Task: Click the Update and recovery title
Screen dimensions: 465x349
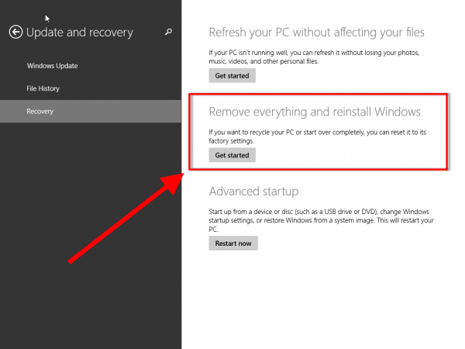Action: (80, 33)
